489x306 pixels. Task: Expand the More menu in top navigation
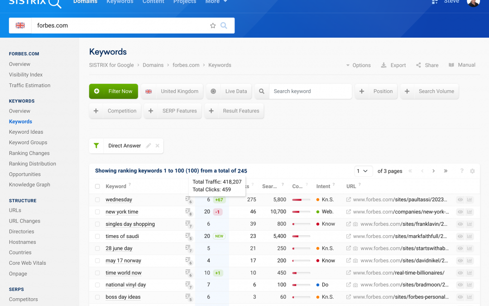coord(216,2)
